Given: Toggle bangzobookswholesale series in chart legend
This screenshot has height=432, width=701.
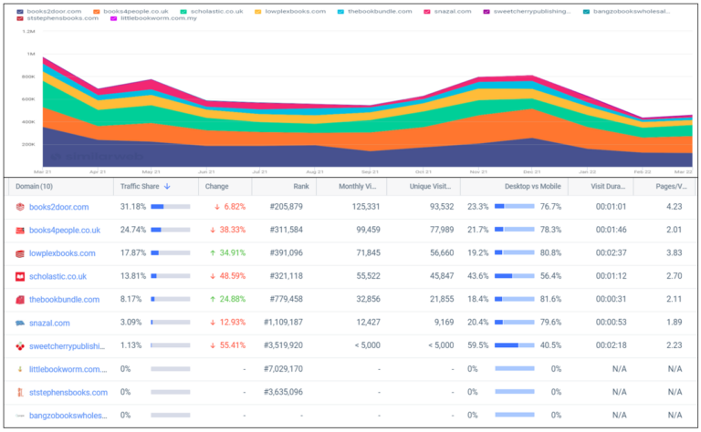Looking at the screenshot, I should pyautogui.click(x=626, y=11).
